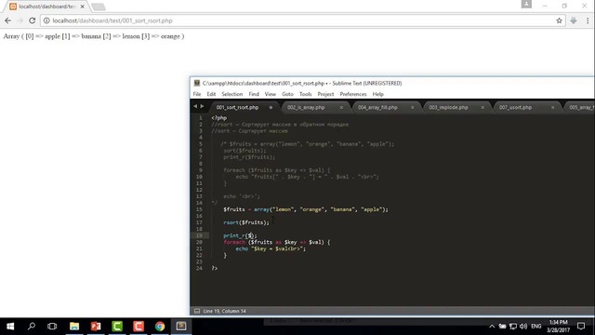Bookmark this page with star icon
This screenshot has width=595, height=335.
click(559, 20)
